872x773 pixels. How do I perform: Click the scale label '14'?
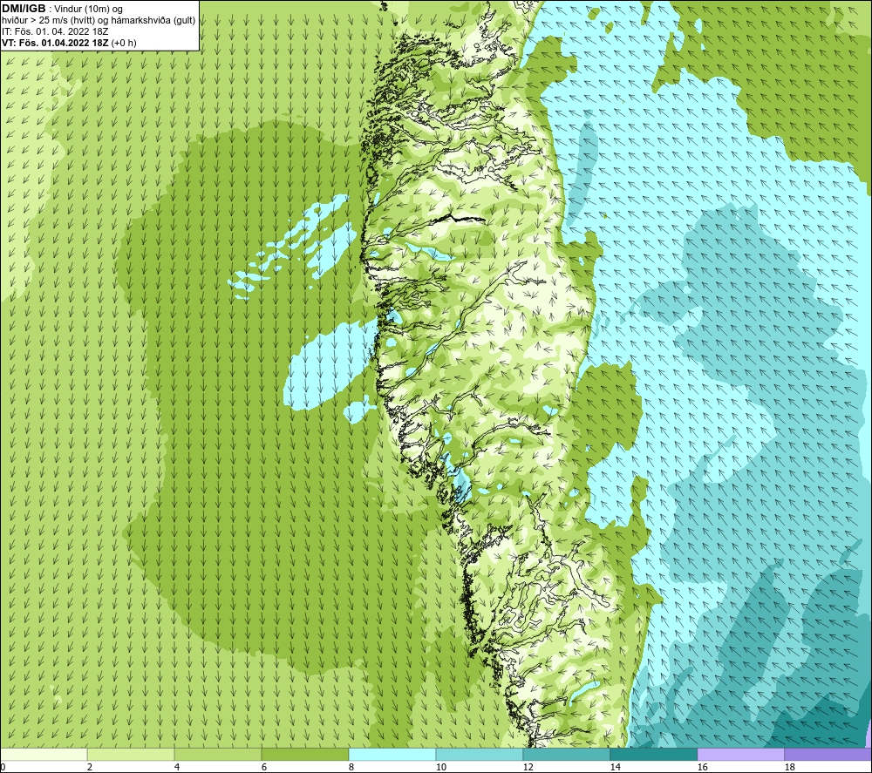pyautogui.click(x=615, y=768)
